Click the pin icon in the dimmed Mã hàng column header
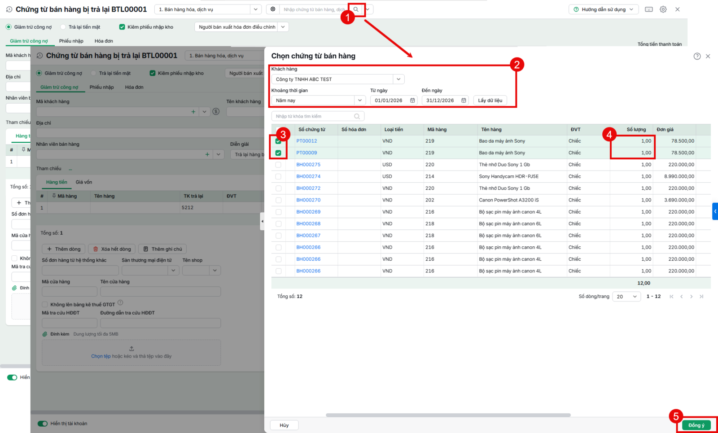 (x=54, y=196)
